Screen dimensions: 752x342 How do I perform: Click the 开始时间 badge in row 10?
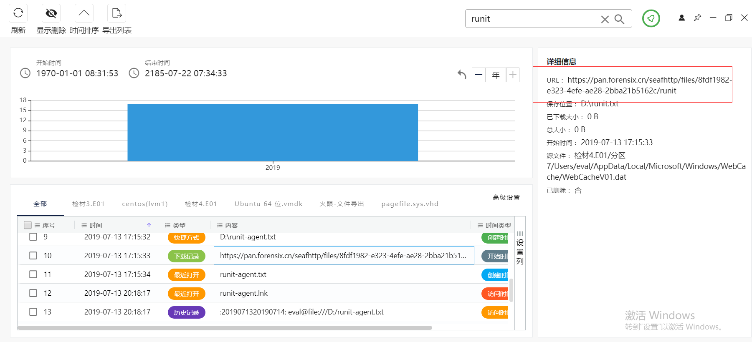(495, 256)
